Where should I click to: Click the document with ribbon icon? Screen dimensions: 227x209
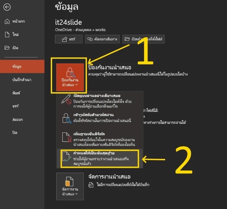(x=66, y=137)
